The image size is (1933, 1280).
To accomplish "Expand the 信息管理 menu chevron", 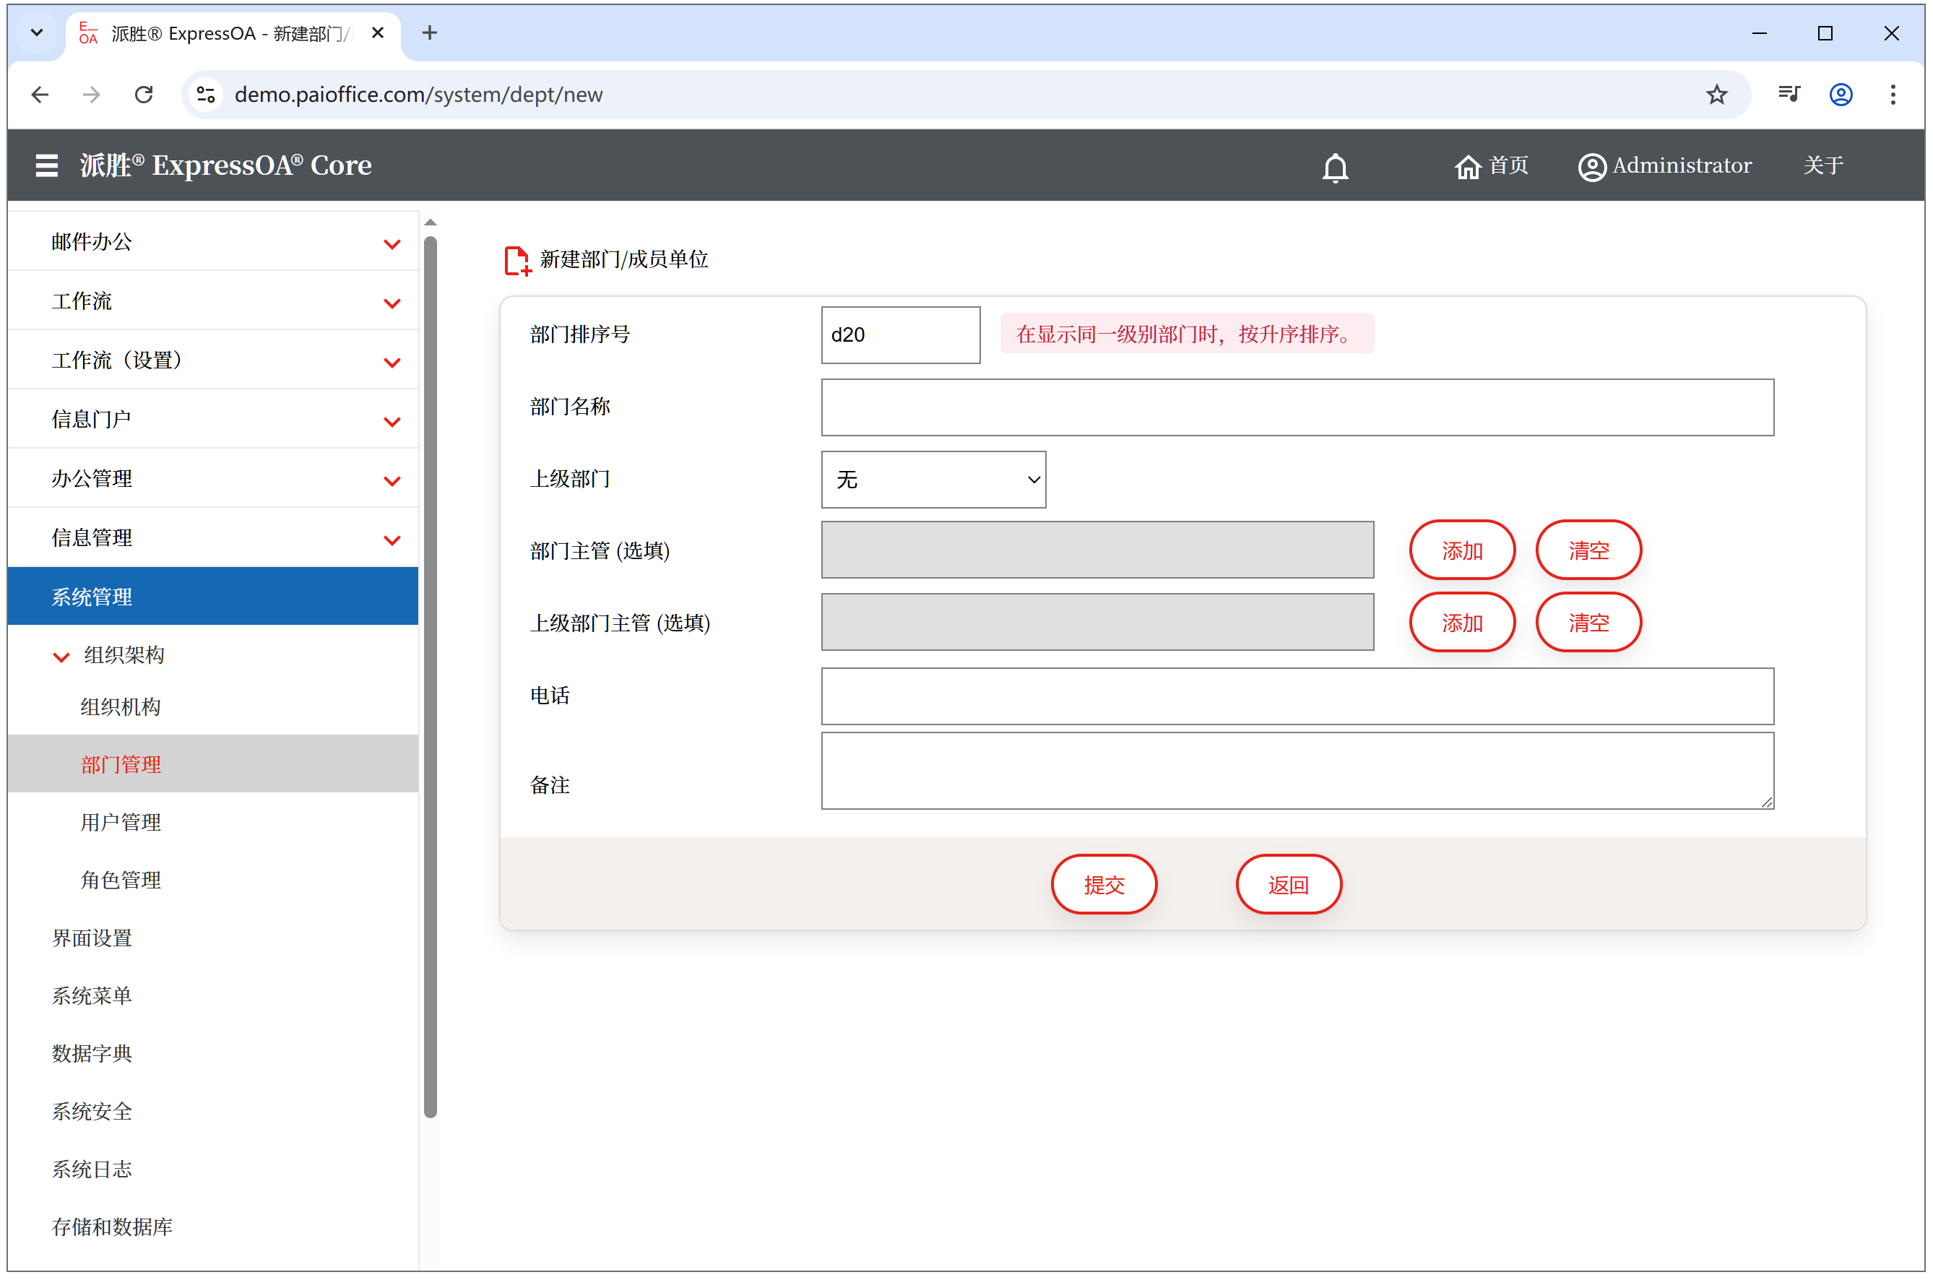I will tap(392, 540).
